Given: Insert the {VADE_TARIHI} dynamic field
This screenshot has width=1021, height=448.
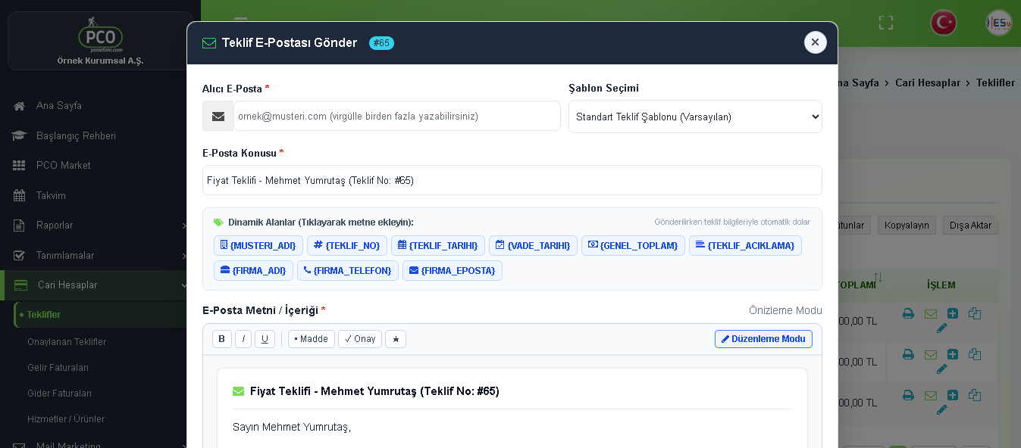Looking at the screenshot, I should (x=533, y=246).
